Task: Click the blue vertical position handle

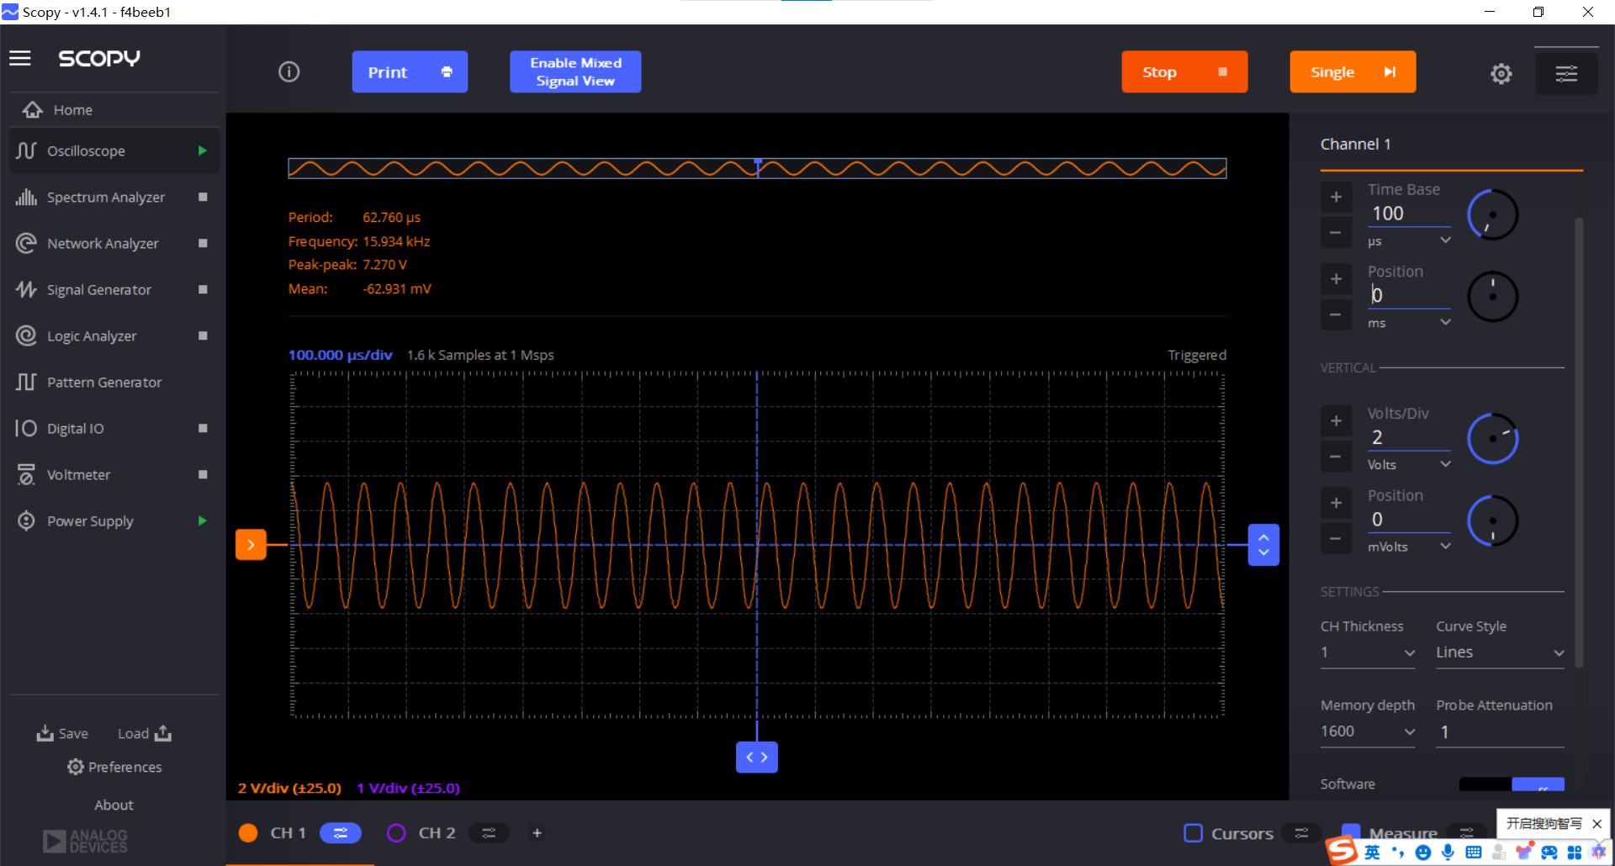Action: coord(1263,545)
